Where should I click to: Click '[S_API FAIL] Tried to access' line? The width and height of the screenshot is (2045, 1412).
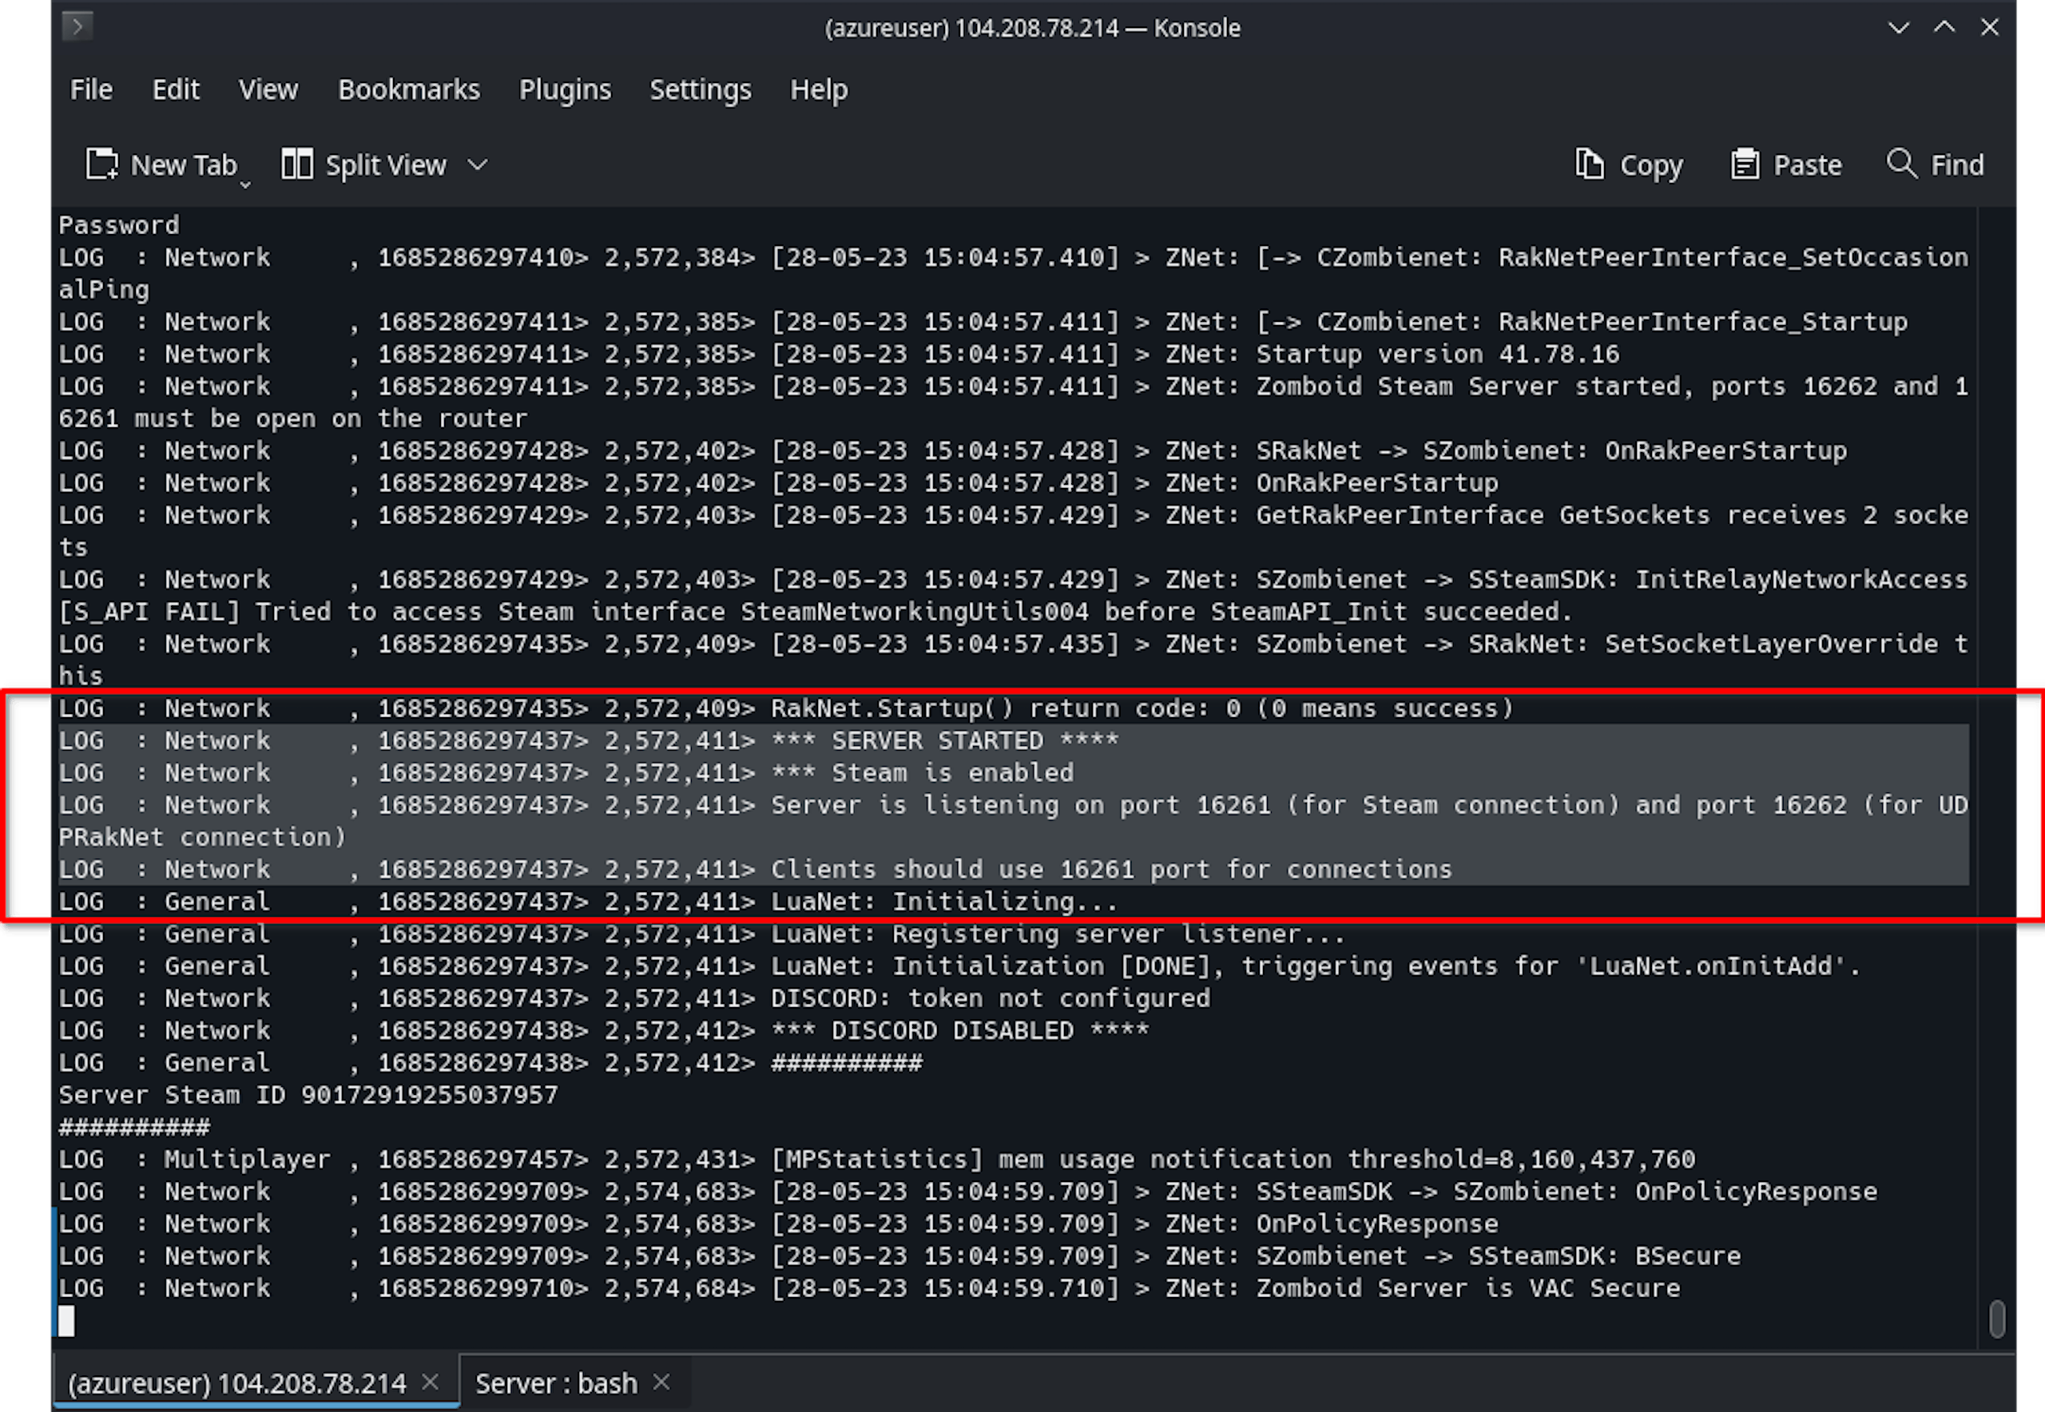pos(815,611)
